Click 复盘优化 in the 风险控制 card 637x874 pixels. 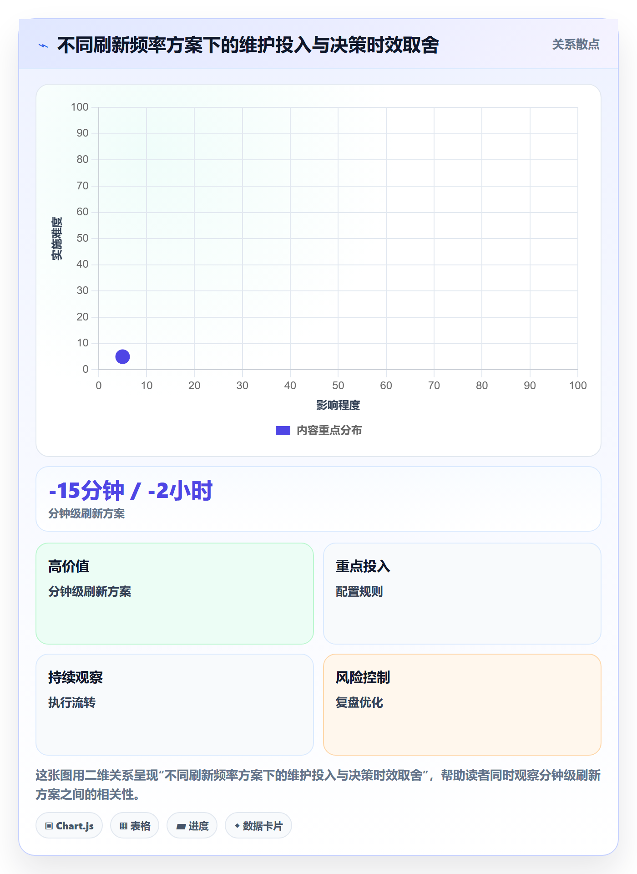359,703
